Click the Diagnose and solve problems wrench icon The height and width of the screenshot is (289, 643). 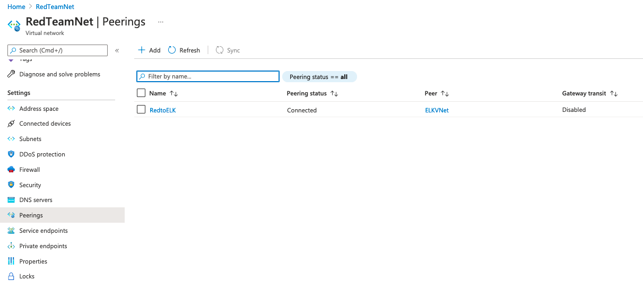(x=11, y=74)
